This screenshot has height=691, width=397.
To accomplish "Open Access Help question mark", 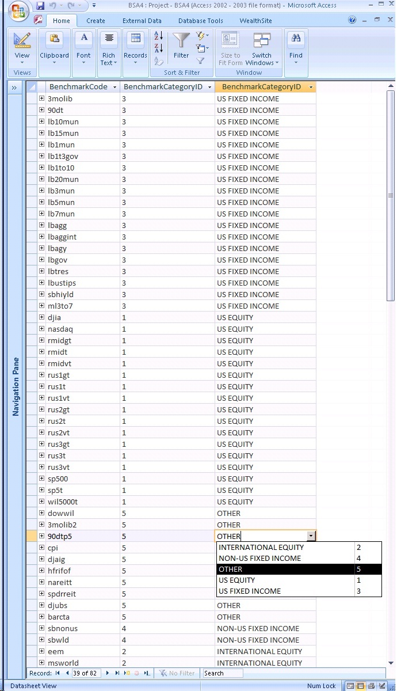I will tap(352, 20).
